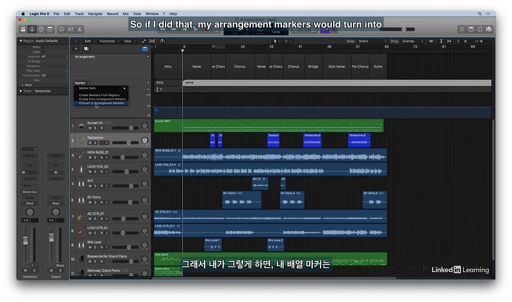Screen dimensions: 512x302
Task: Add a marker with Marker plus button
Action: [148, 83]
